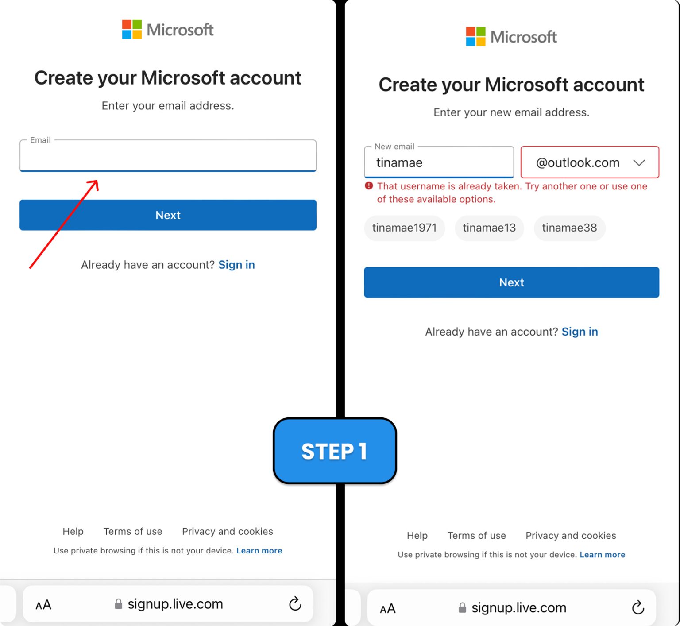Click the AA text size icon in left browser bar

click(x=42, y=603)
